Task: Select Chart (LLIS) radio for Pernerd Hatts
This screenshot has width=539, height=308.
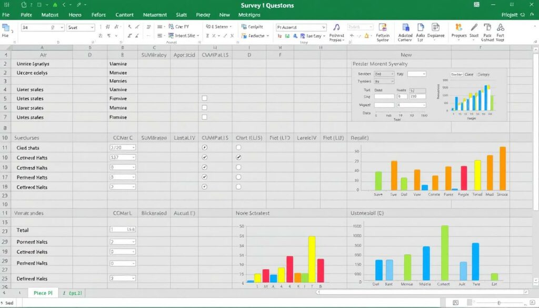Action: pos(238,177)
